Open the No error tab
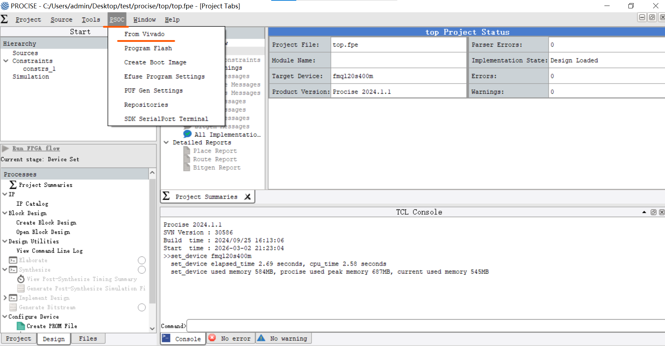The width and height of the screenshot is (665, 346). click(231, 338)
